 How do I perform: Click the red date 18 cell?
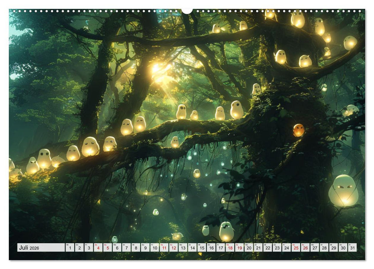tap(230, 248)
